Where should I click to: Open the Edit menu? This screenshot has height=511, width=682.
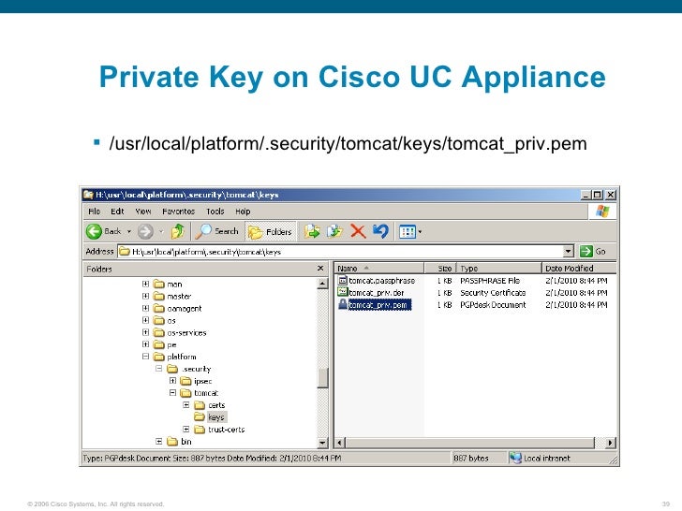coord(117,212)
